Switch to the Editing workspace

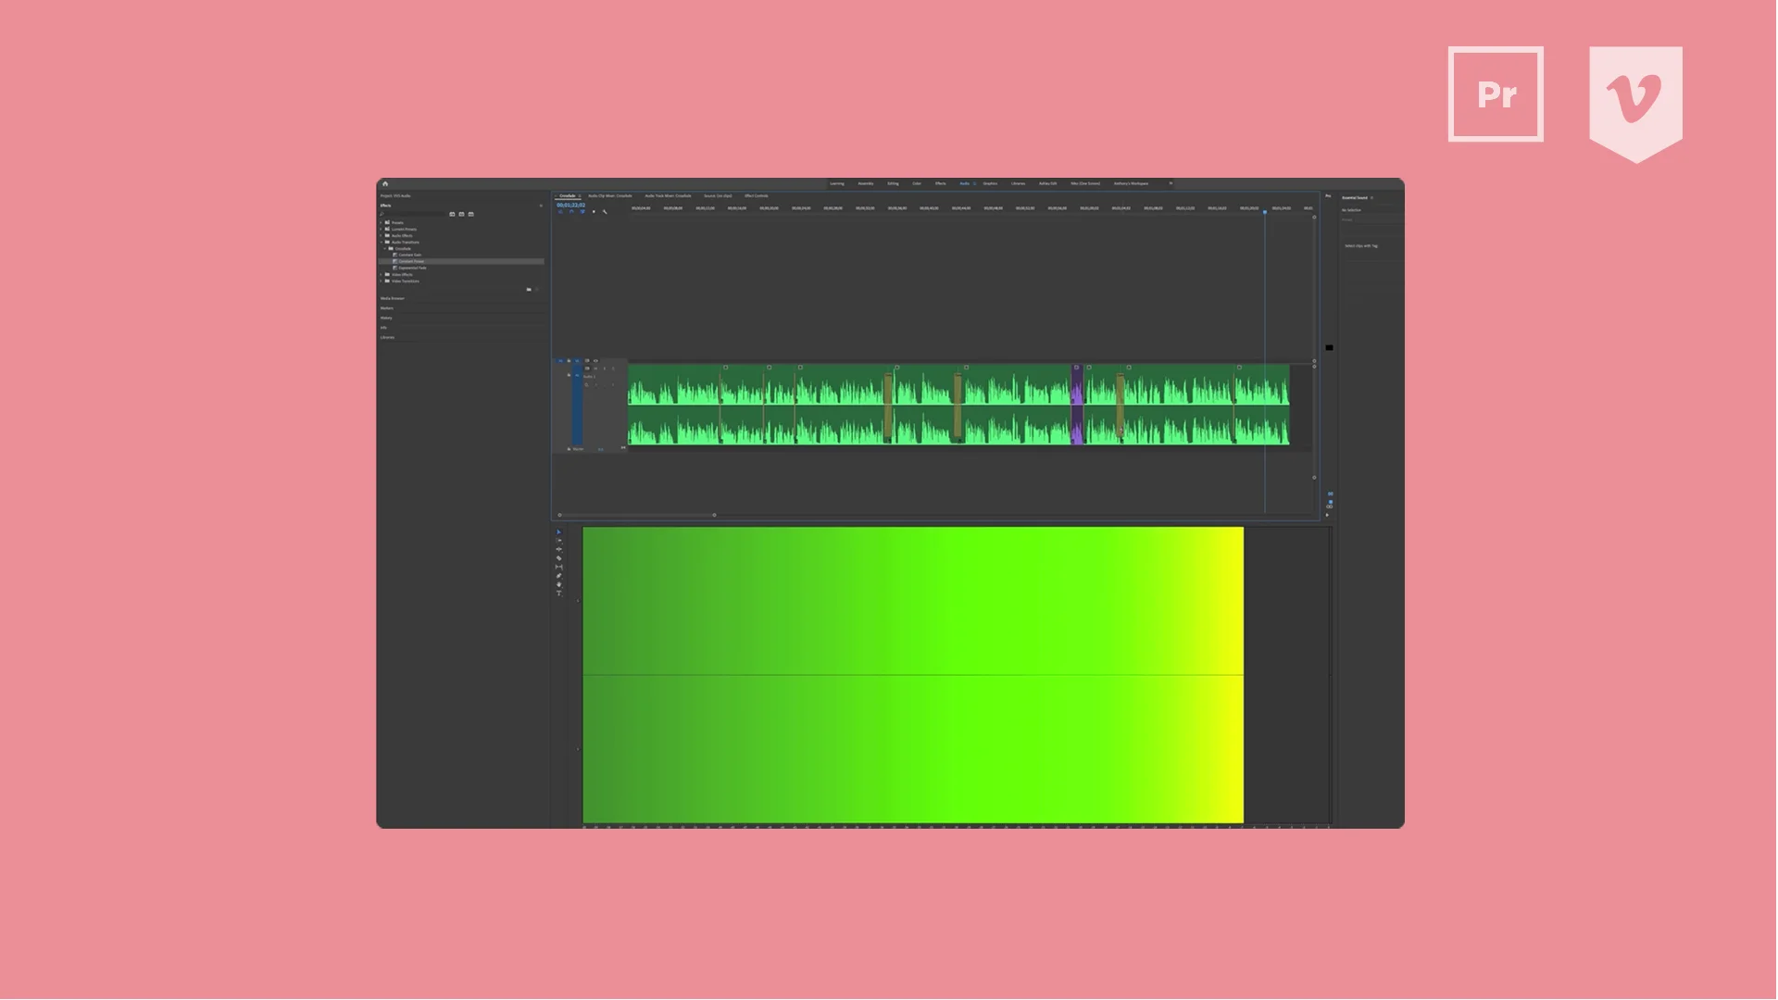coord(893,184)
